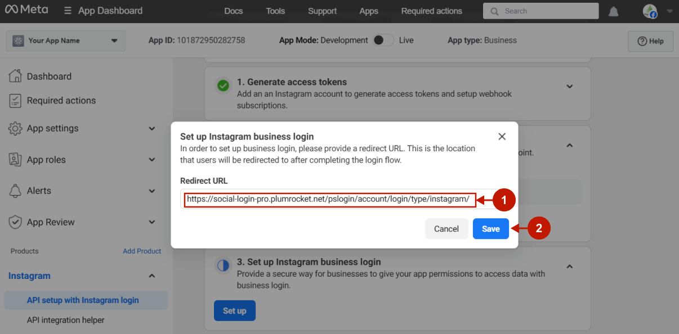Open the Docs menu

pyautogui.click(x=234, y=11)
